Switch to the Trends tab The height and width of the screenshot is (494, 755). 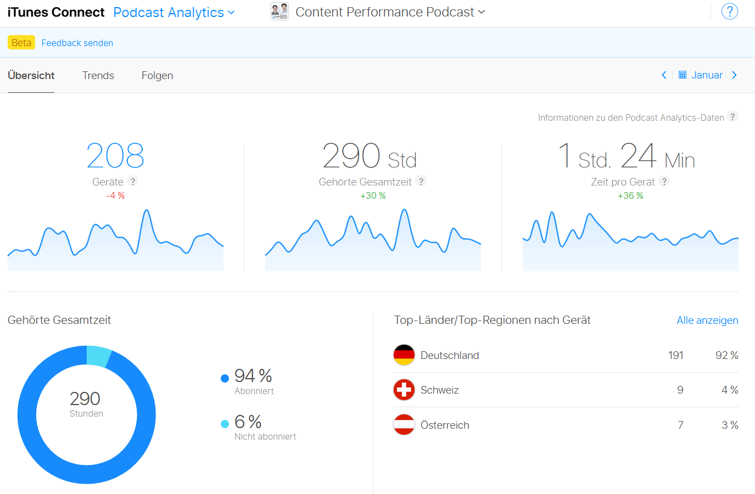tap(98, 76)
